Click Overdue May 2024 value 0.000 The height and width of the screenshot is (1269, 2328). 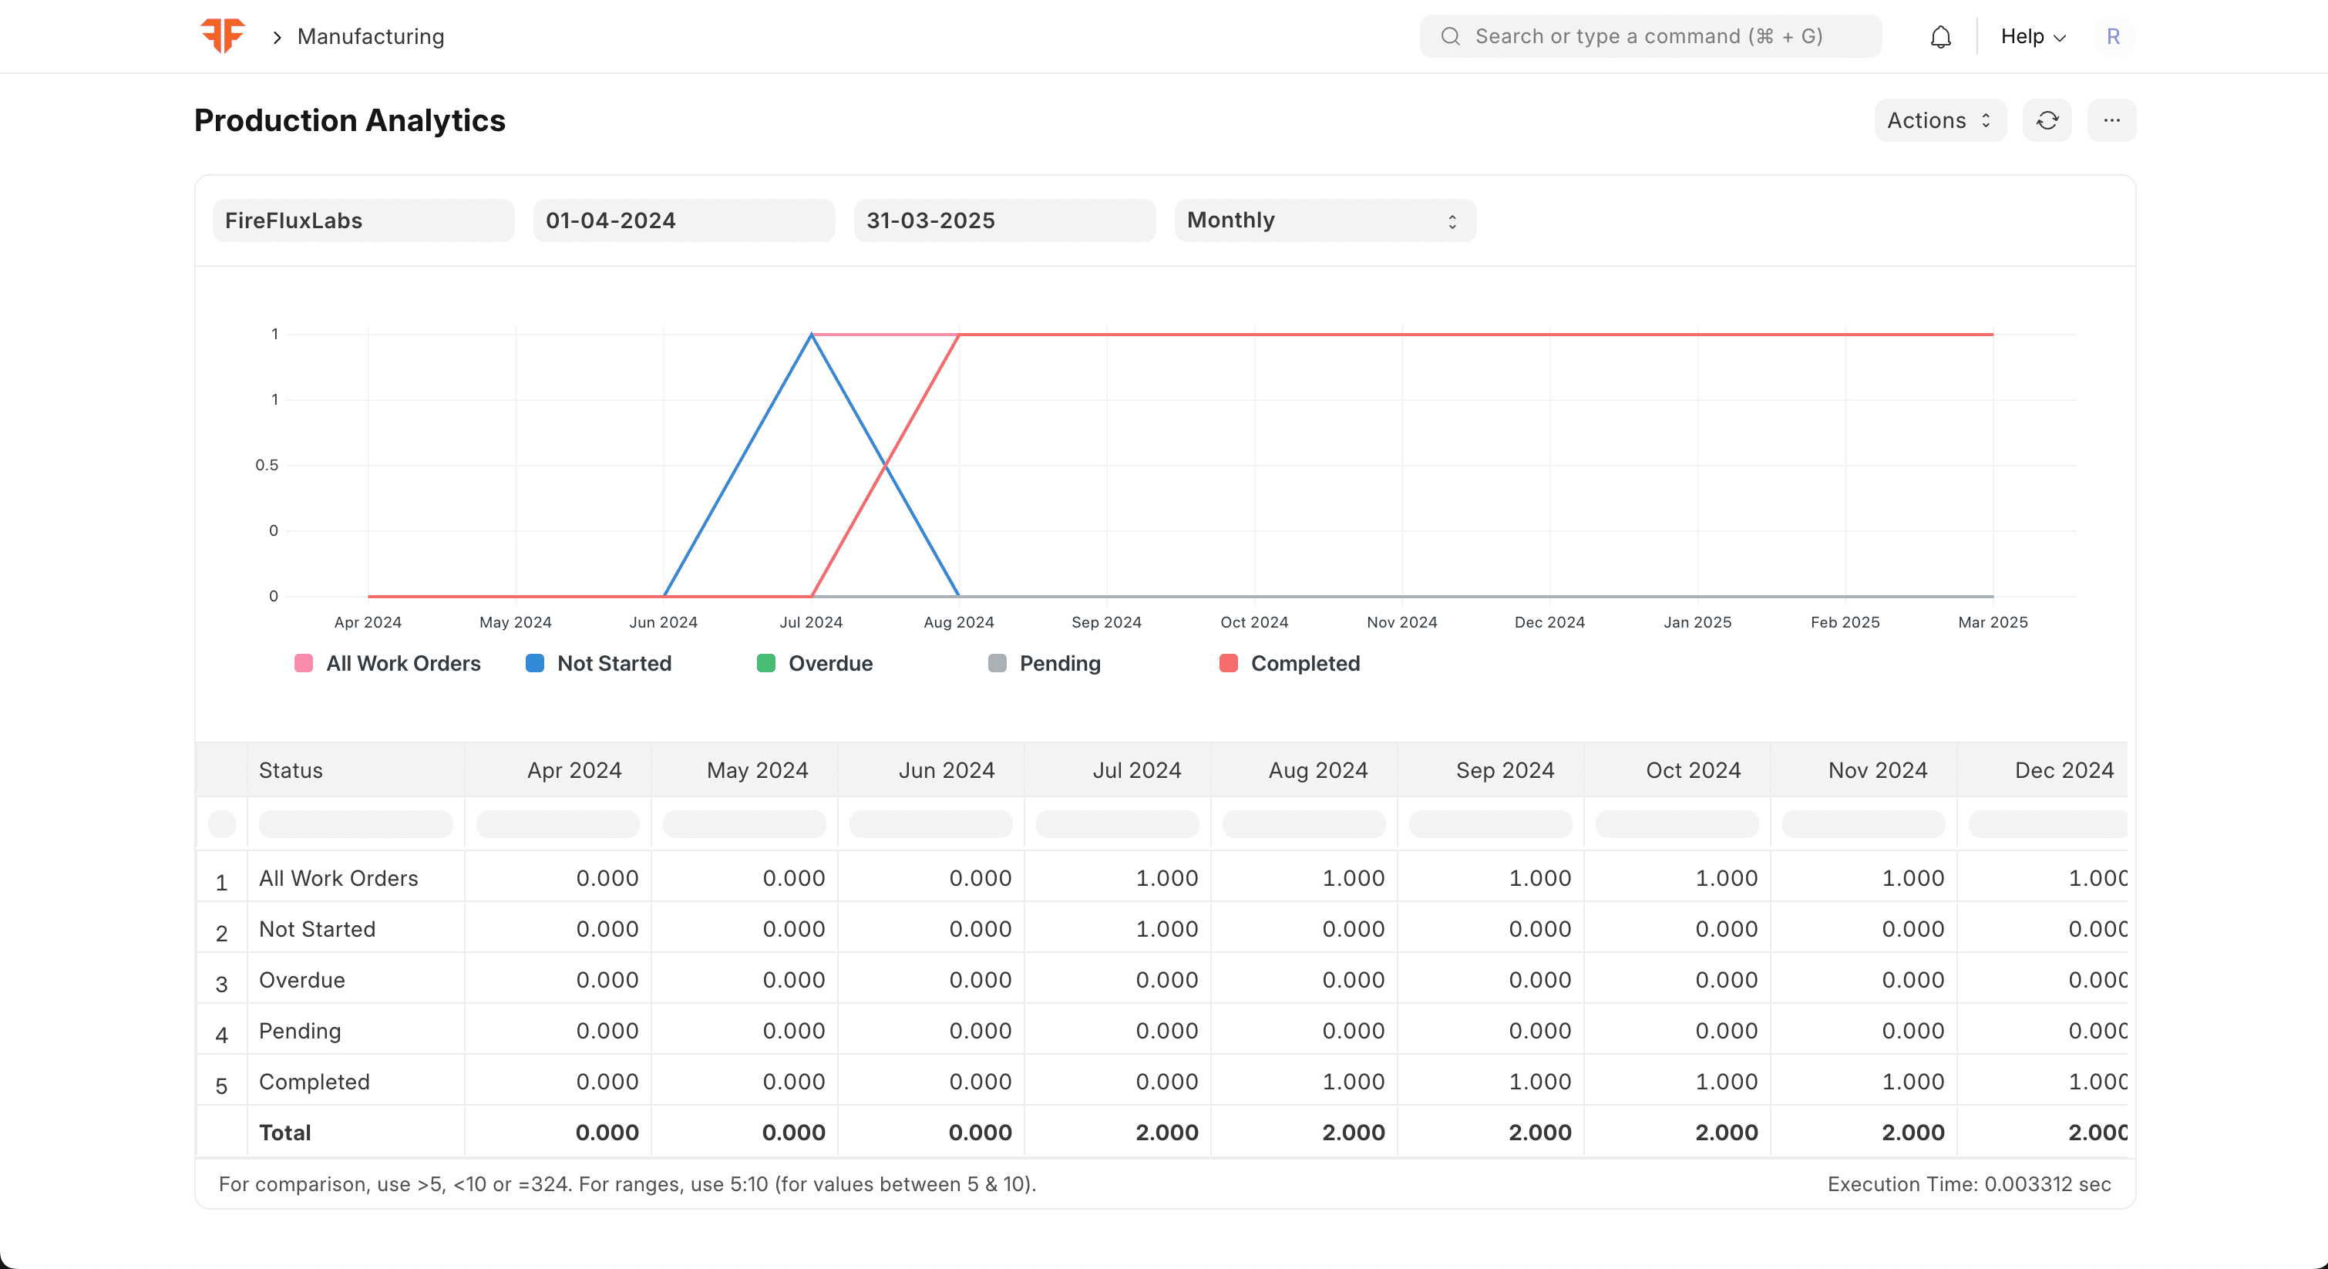[793, 980]
